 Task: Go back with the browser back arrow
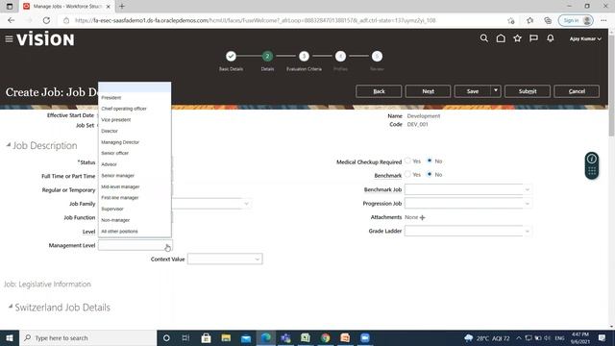tap(11, 20)
